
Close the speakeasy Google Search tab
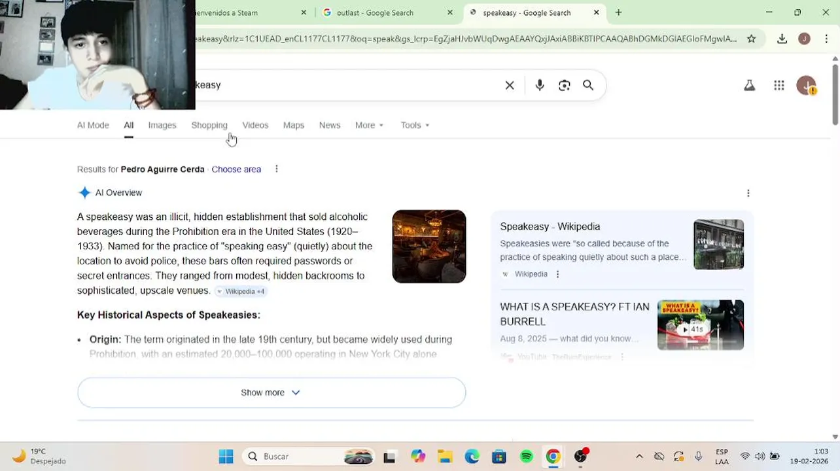(596, 12)
